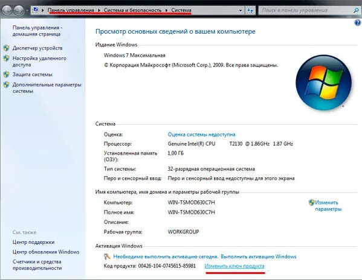Click the refresh button beside address bar
This screenshot has height=280, width=362.
pyautogui.click(x=250, y=10)
